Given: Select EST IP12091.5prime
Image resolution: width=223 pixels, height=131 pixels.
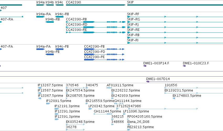Looking at the screenshot, I should (x=48, y=104).
